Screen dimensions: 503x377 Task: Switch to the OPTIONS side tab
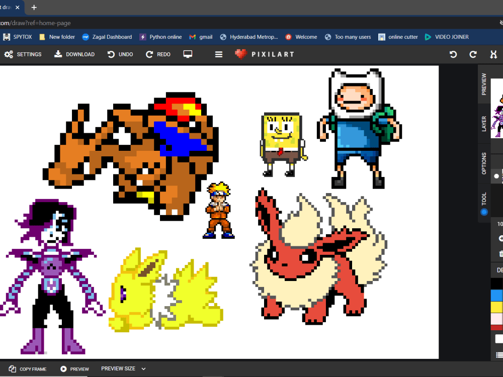484,163
